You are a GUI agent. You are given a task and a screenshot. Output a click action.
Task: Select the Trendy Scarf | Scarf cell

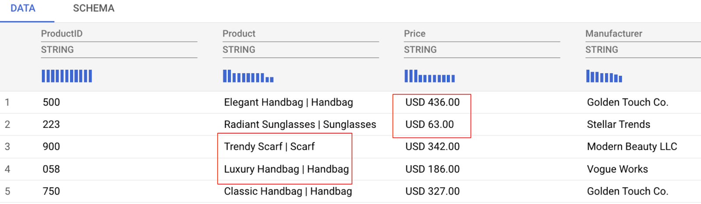pos(269,147)
